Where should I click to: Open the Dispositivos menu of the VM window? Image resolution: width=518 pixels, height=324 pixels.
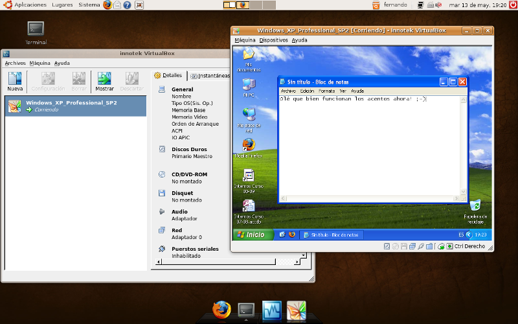tap(273, 40)
